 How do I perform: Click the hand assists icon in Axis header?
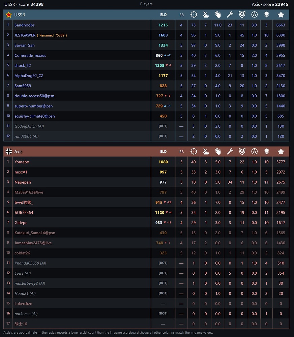coord(218,152)
